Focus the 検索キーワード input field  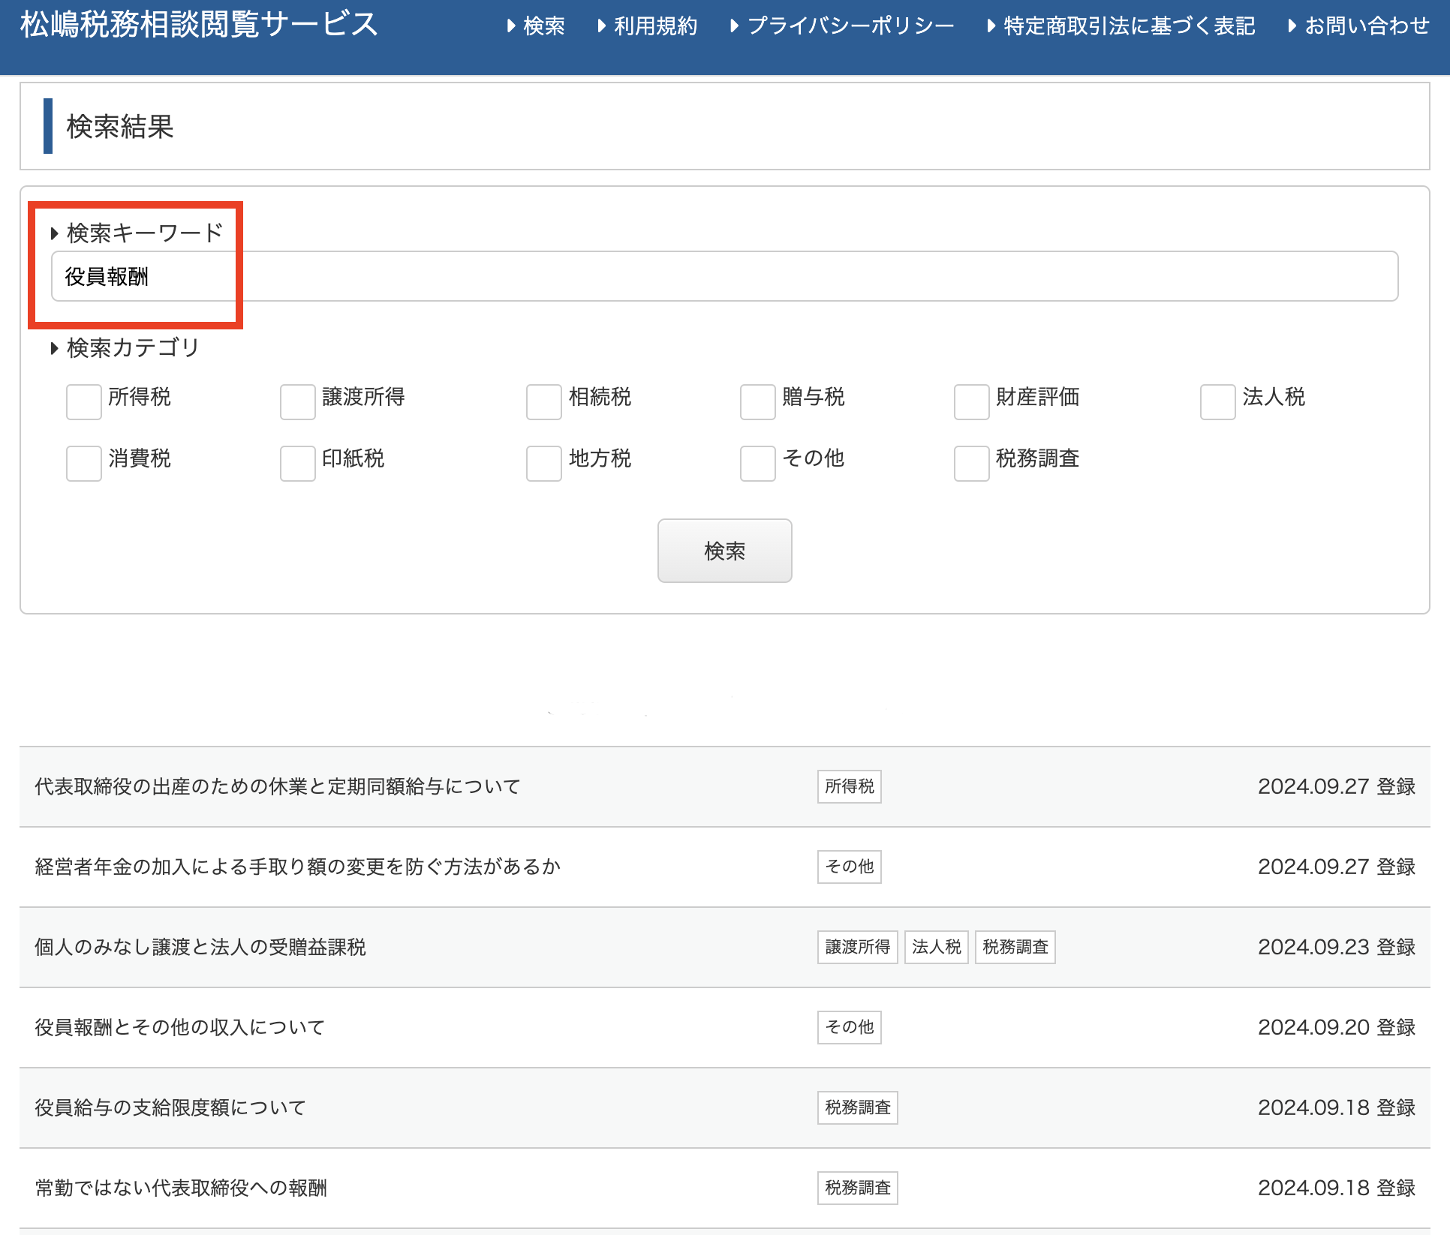(724, 276)
